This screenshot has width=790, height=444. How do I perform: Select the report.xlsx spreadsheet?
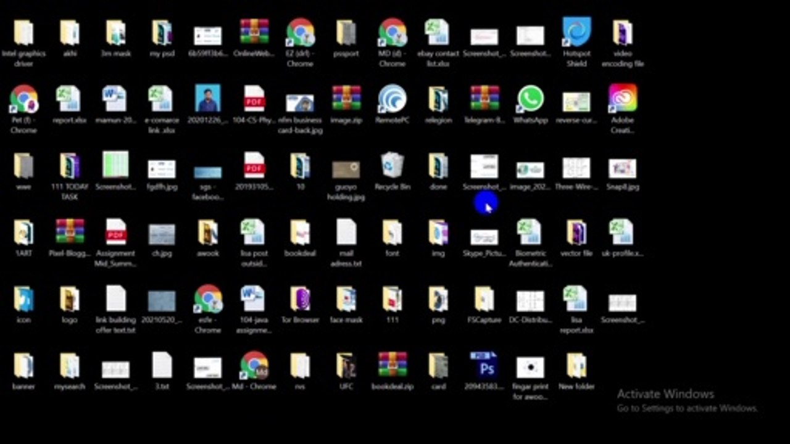tap(69, 99)
